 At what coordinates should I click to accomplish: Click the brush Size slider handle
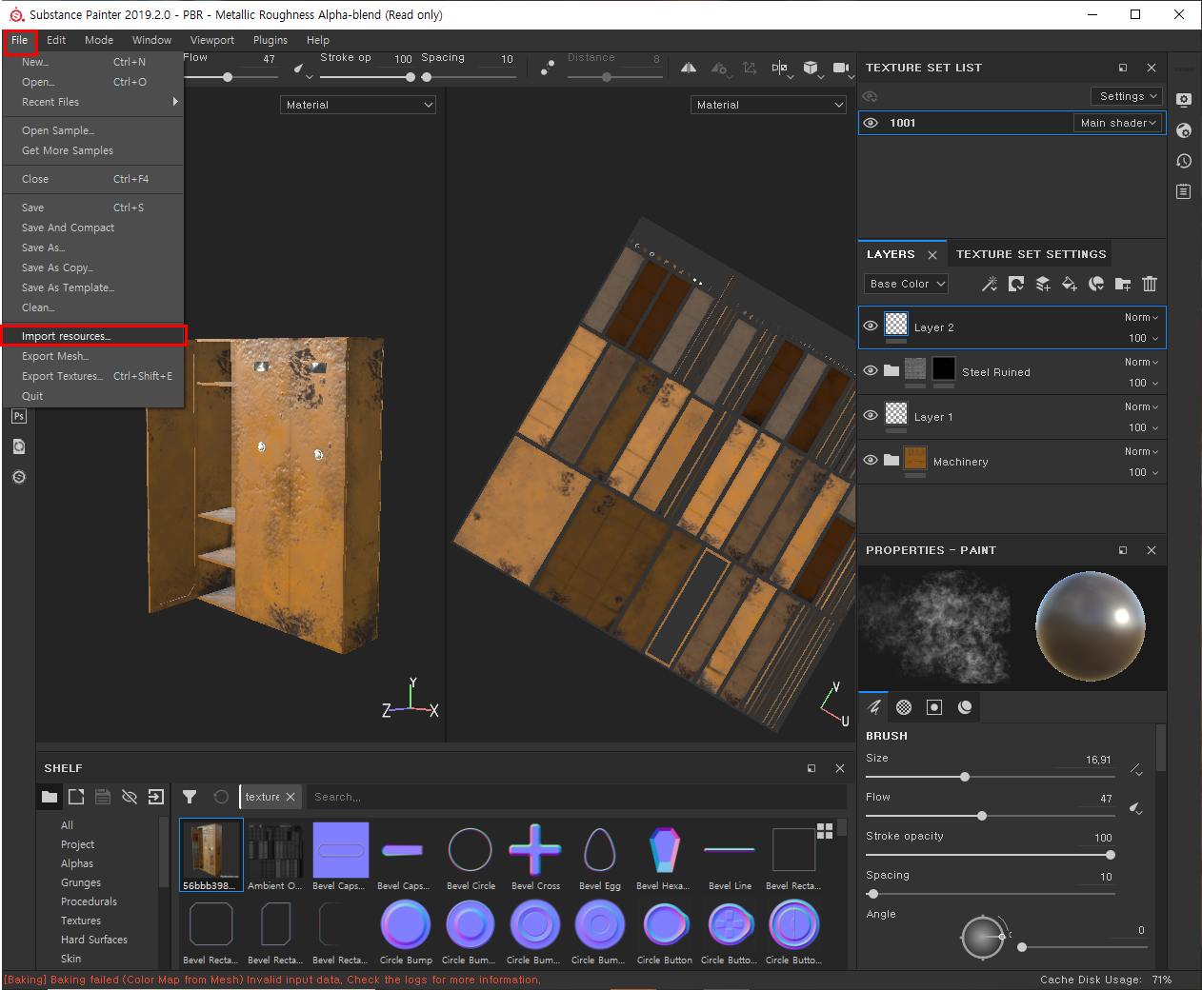click(x=965, y=777)
